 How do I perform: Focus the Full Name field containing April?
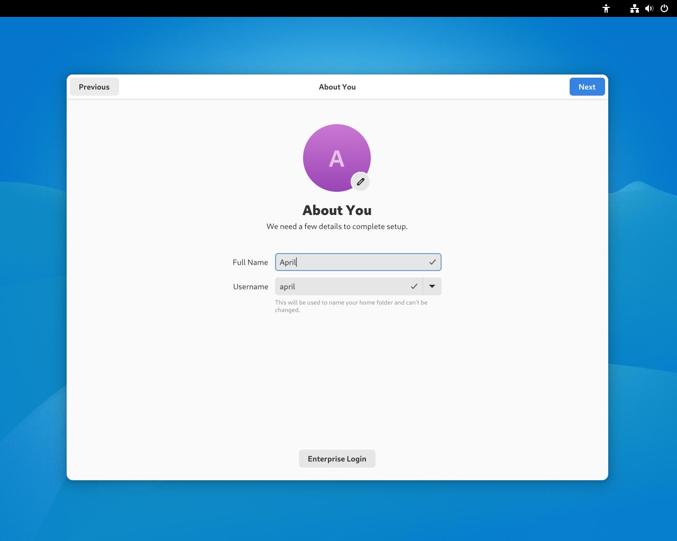click(x=358, y=262)
